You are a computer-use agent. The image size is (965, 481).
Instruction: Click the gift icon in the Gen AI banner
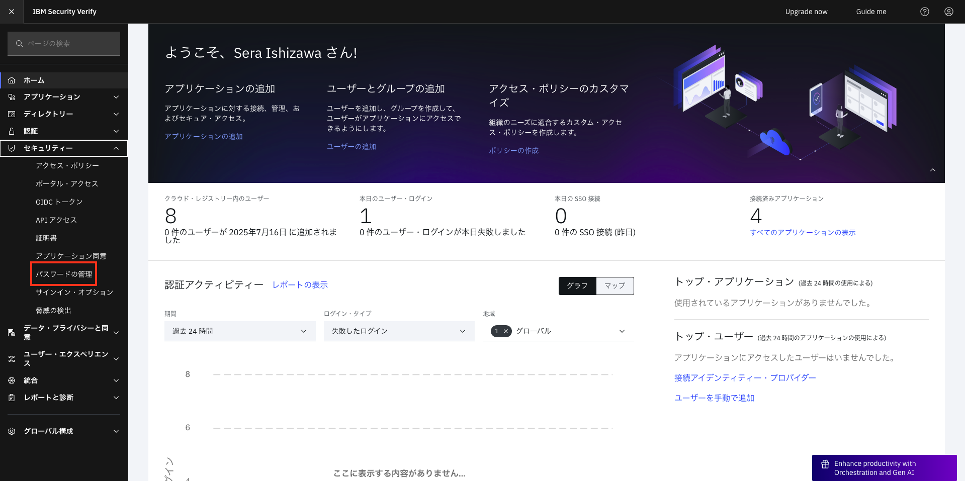pyautogui.click(x=825, y=464)
